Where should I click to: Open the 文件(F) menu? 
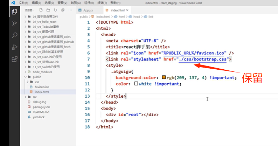[23, 3]
